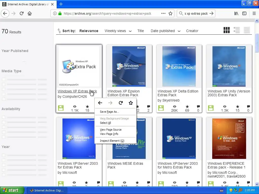Open site information icon in address bar
The image size is (259, 194).
point(55,14)
